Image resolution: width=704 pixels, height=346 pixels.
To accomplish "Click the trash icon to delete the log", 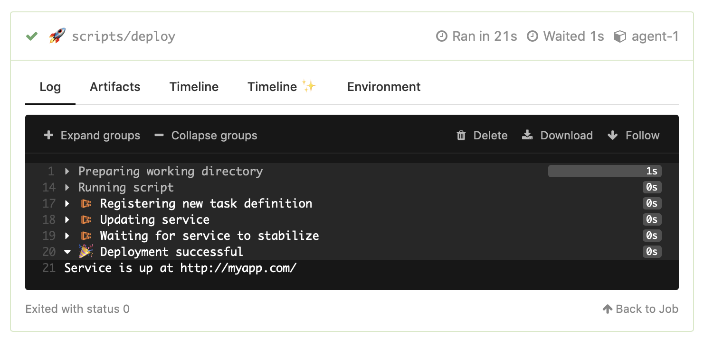I will point(460,135).
